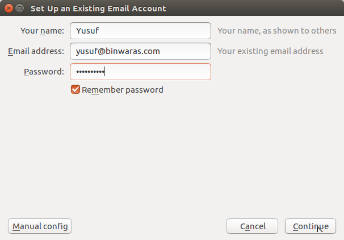Image resolution: width=344 pixels, height=240 pixels.
Task: Place cursor on 'binwaras.com' in email field
Action: pos(133,51)
